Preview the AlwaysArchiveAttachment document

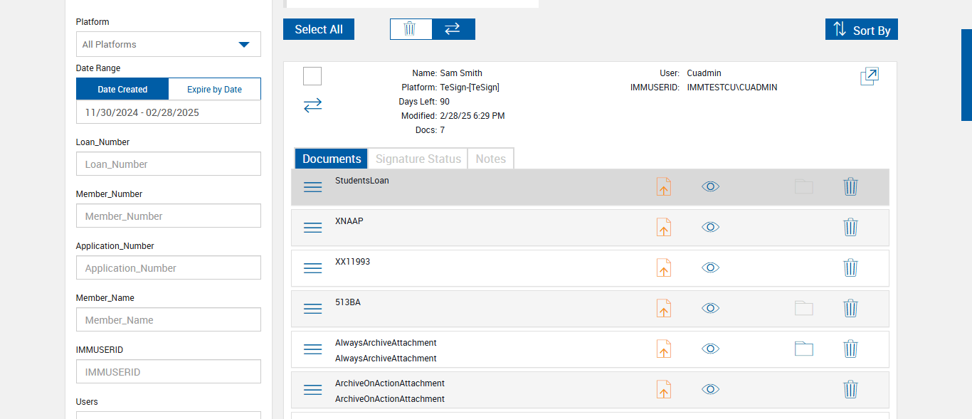(710, 349)
